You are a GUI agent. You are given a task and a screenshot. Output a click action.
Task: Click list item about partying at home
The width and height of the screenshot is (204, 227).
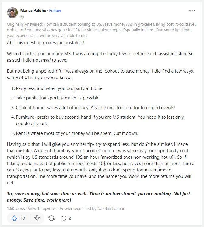click(59, 88)
